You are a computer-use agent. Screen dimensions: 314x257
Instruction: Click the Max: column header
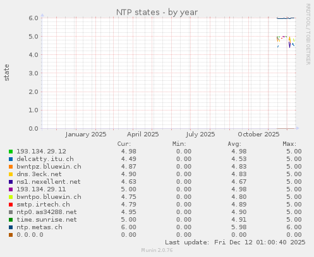[x=289, y=144]
